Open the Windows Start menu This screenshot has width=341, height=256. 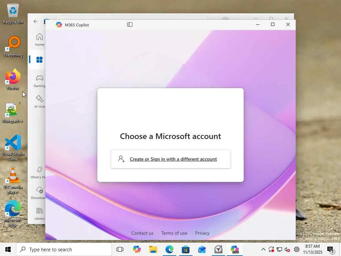coord(8,249)
